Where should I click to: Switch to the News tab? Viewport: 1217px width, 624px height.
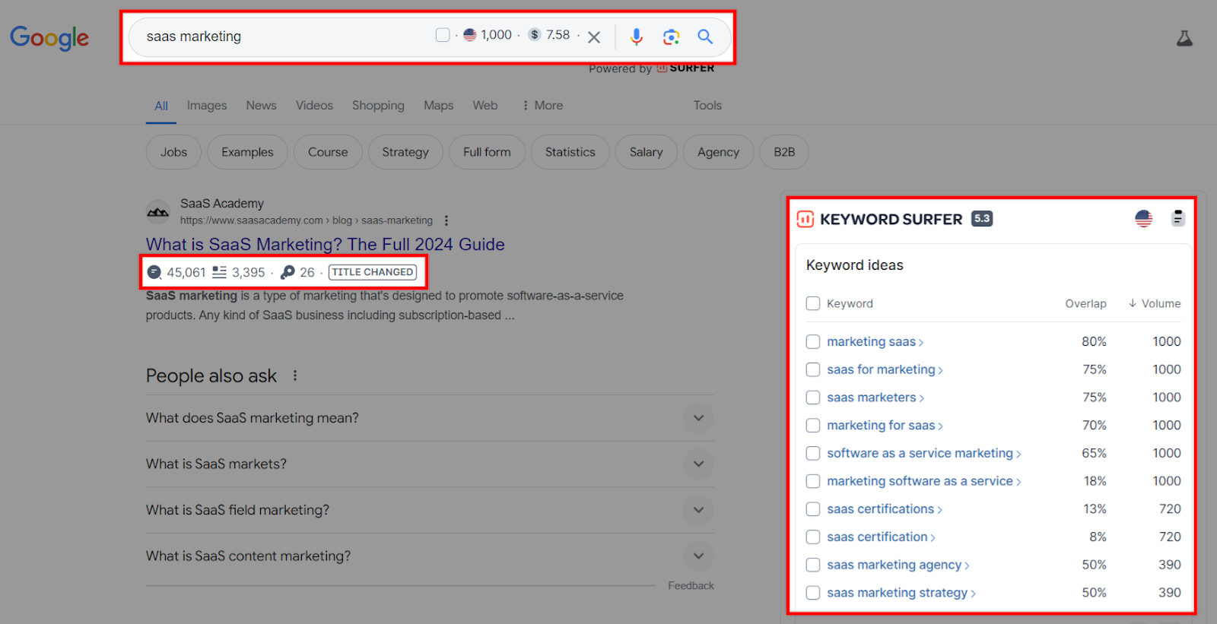[261, 106]
